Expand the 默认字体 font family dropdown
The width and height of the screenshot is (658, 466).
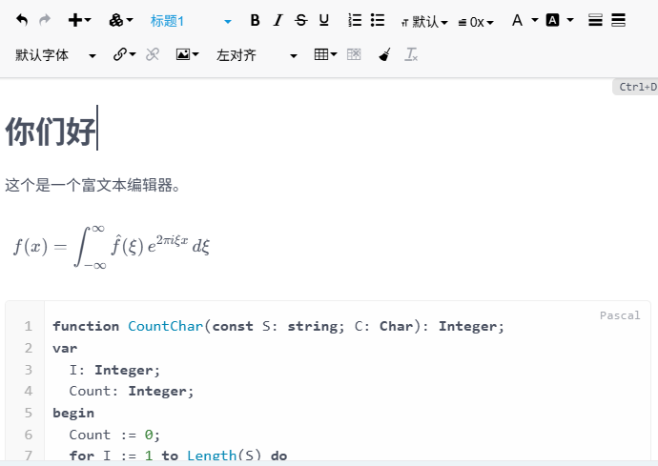coord(55,55)
